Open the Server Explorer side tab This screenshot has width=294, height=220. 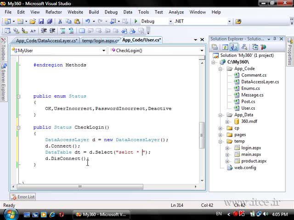pos(3,82)
